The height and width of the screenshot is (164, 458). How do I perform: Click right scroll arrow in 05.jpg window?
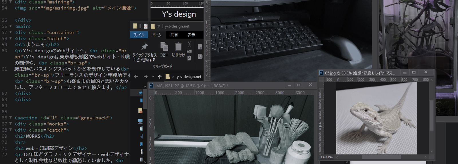click(426, 157)
